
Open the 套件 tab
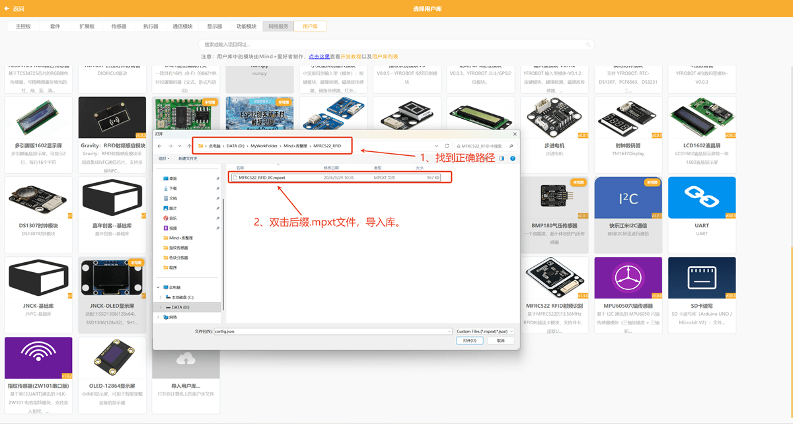[x=55, y=26]
